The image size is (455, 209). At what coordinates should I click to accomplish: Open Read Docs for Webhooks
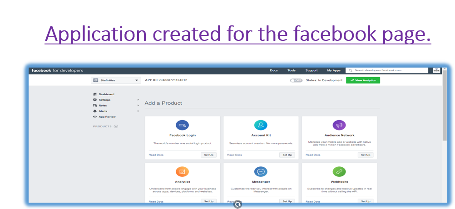coord(313,201)
